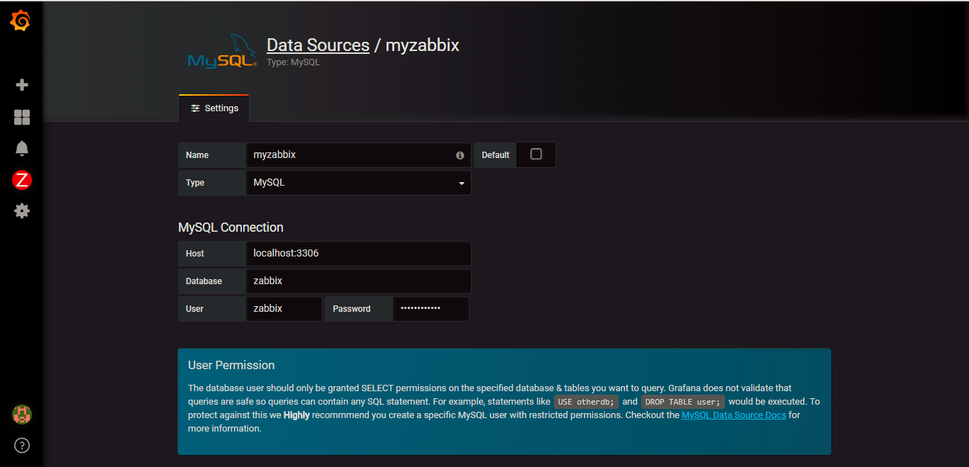Open the Dashboards grid icon
The width and height of the screenshot is (969, 467).
click(x=22, y=117)
